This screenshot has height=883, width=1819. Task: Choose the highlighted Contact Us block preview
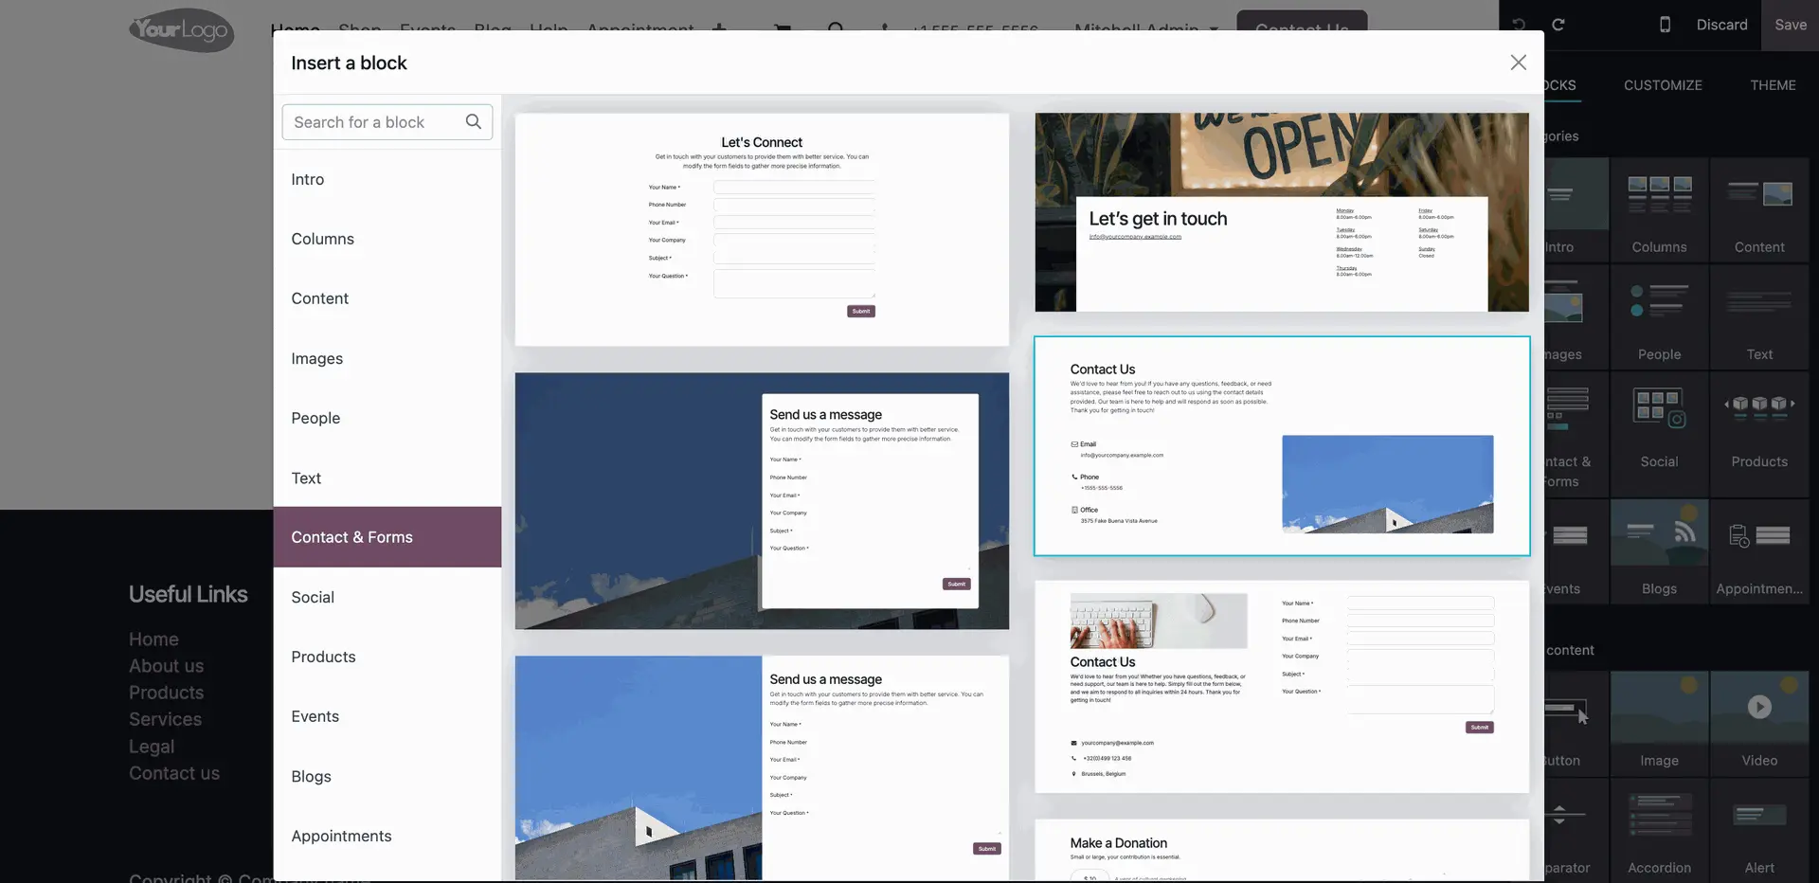coord(1281,445)
